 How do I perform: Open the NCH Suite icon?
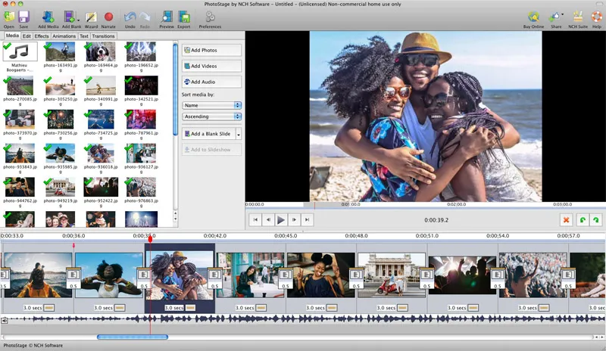576,16
